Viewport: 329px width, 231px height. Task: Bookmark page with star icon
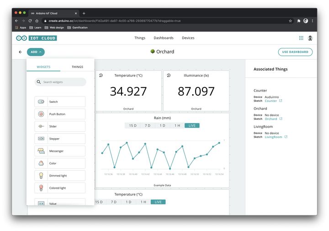point(290,21)
